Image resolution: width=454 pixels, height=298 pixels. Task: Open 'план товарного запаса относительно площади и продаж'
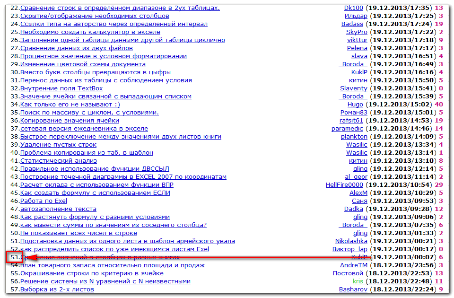tap(113, 265)
